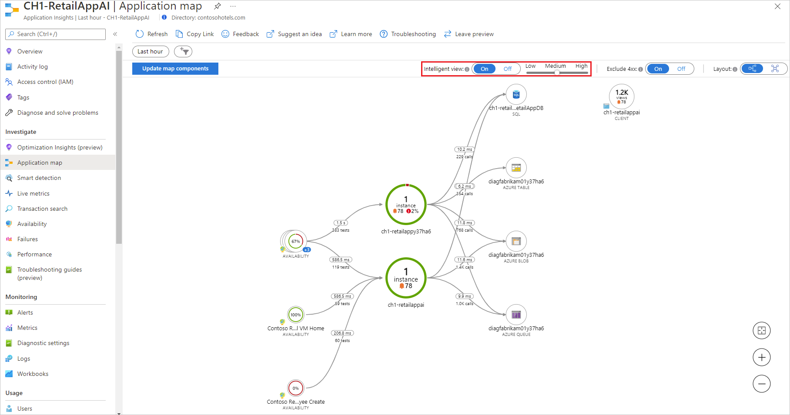Click the Refresh icon in toolbar

(x=139, y=34)
